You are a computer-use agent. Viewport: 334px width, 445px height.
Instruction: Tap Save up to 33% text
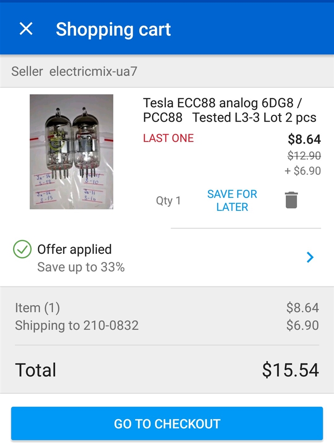[81, 267]
